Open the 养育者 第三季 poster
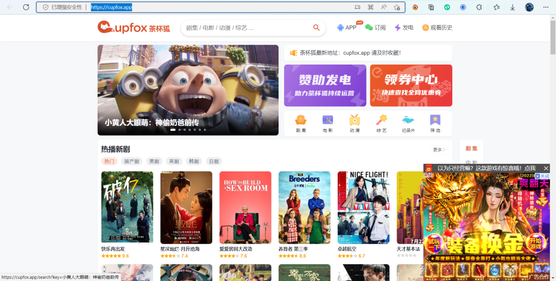556x281 pixels. 304,208
